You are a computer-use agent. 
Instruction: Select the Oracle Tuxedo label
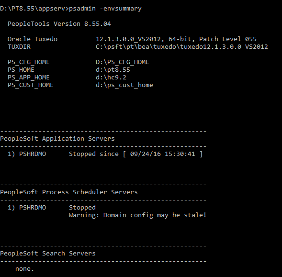(33, 39)
